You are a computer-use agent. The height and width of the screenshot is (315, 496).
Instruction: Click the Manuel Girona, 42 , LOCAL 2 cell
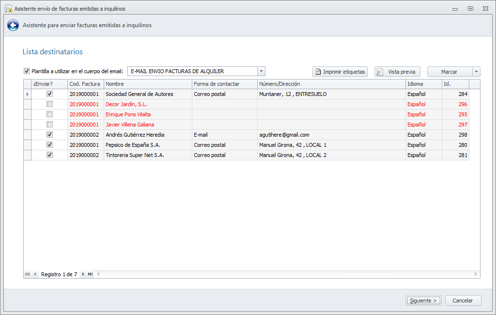pyautogui.click(x=331, y=155)
